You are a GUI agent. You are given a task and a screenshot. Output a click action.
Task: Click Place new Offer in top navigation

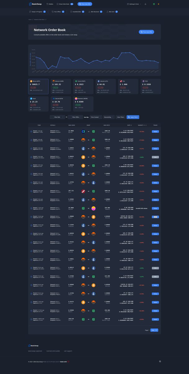click(85, 4)
